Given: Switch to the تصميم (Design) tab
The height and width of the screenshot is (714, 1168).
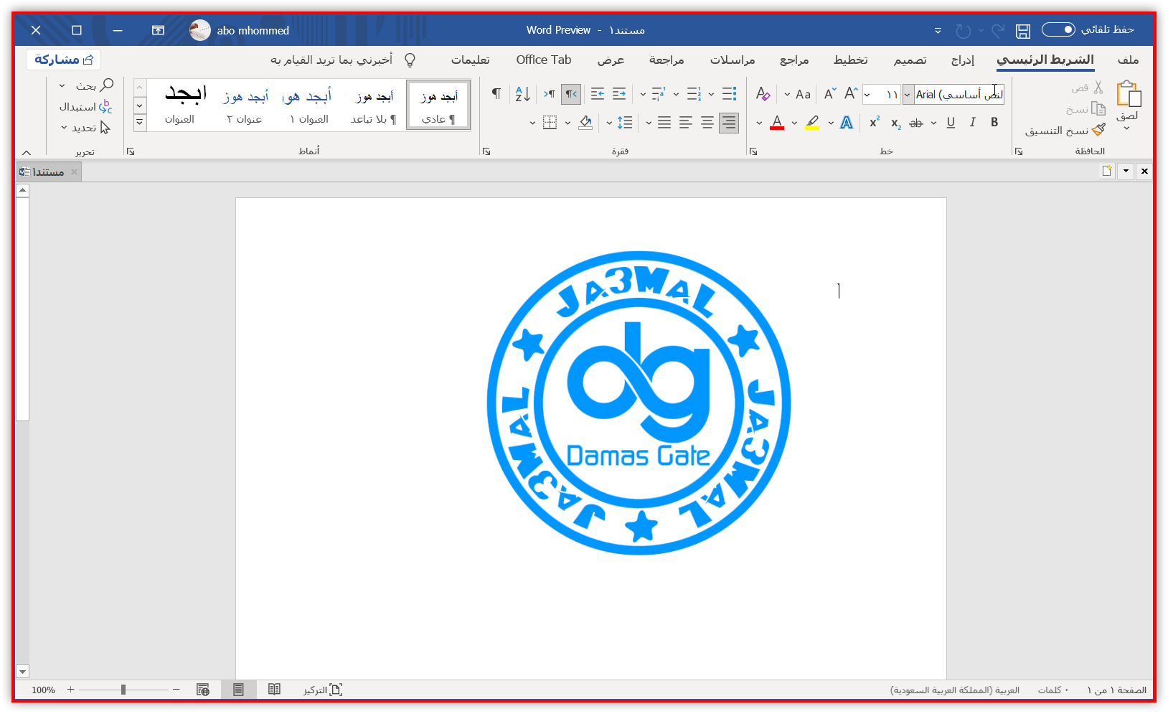Looking at the screenshot, I should click(x=910, y=60).
